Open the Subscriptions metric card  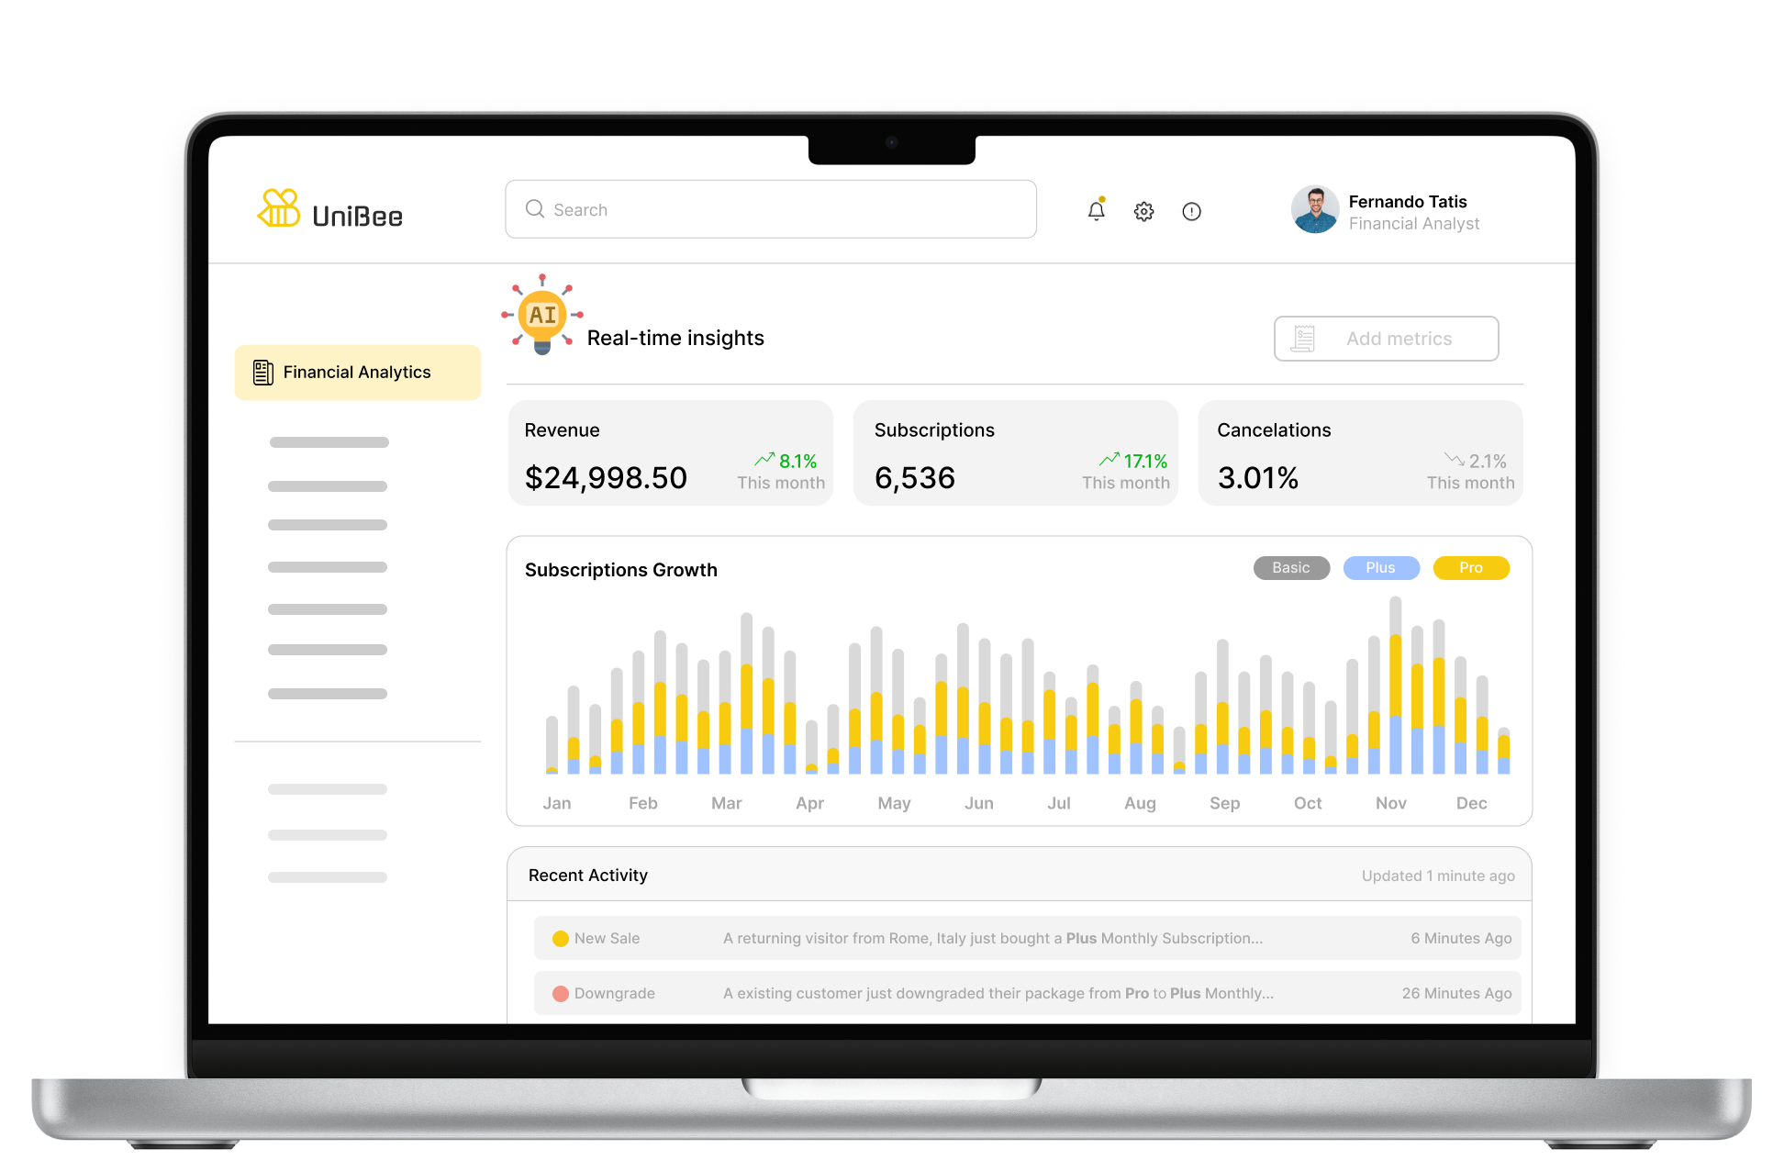coord(1015,453)
